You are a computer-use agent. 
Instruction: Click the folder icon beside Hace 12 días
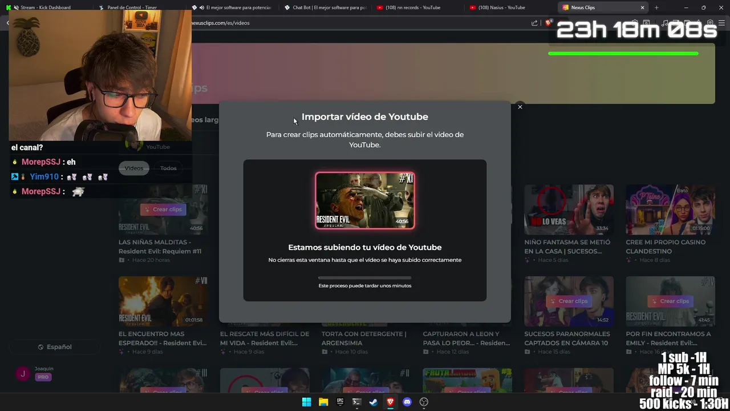pyautogui.click(x=426, y=352)
